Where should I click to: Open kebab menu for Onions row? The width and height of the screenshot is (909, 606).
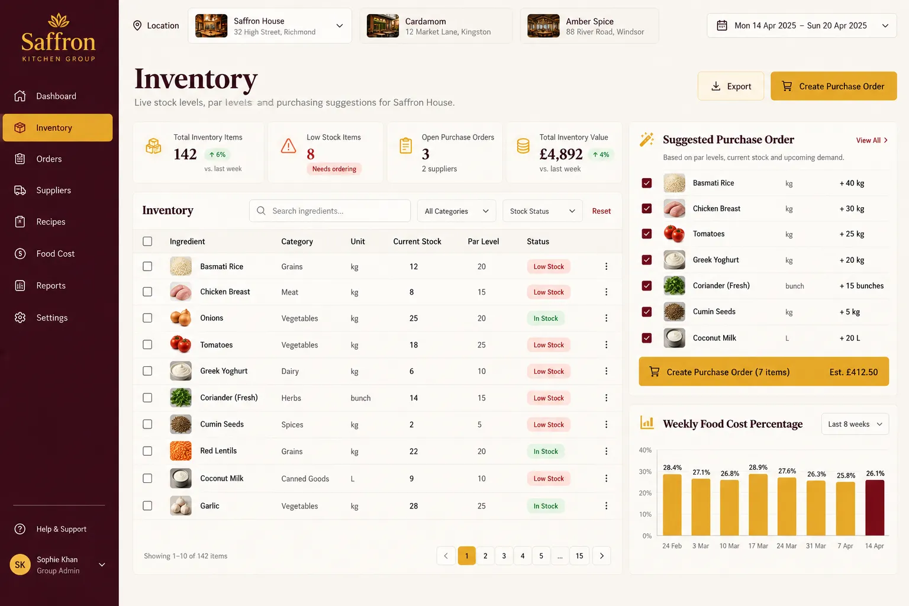pyautogui.click(x=606, y=318)
